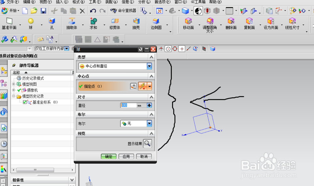Select the Edge Blend (边倒圆) tool
314x186 pixels.
156,24
